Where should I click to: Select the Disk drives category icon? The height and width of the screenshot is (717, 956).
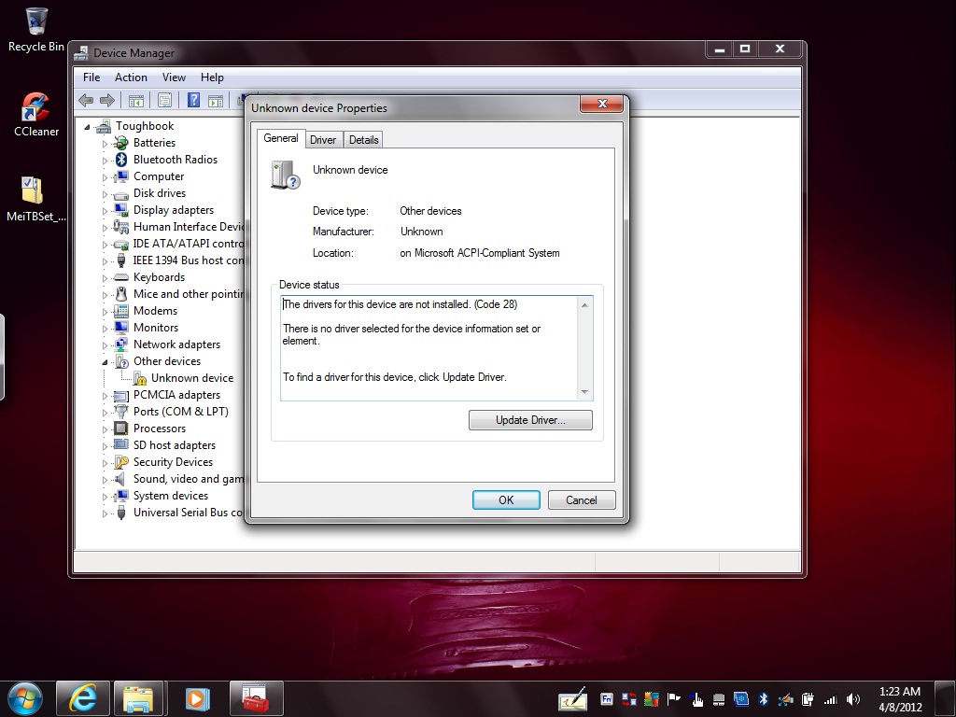pyautogui.click(x=121, y=194)
